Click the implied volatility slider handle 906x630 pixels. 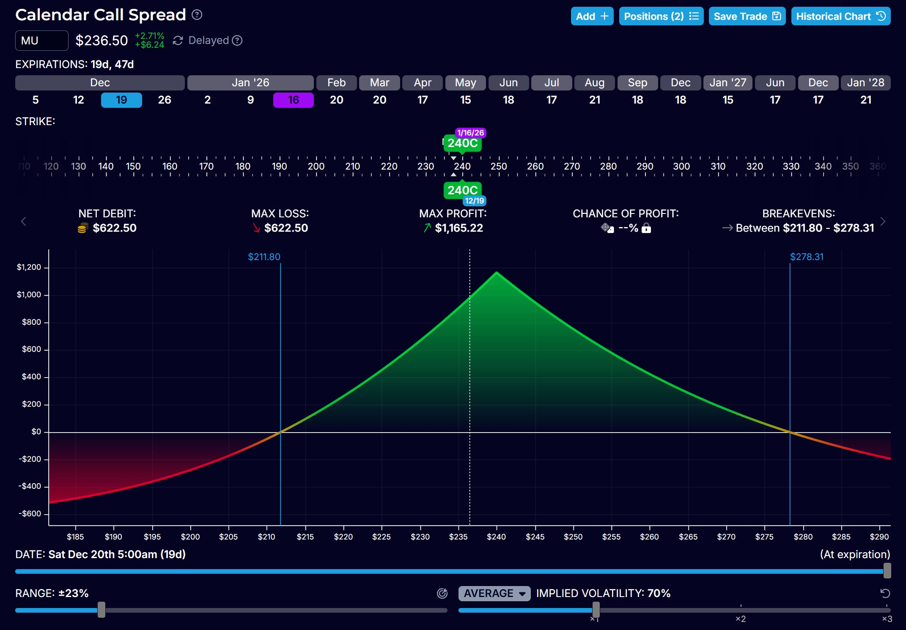596,610
